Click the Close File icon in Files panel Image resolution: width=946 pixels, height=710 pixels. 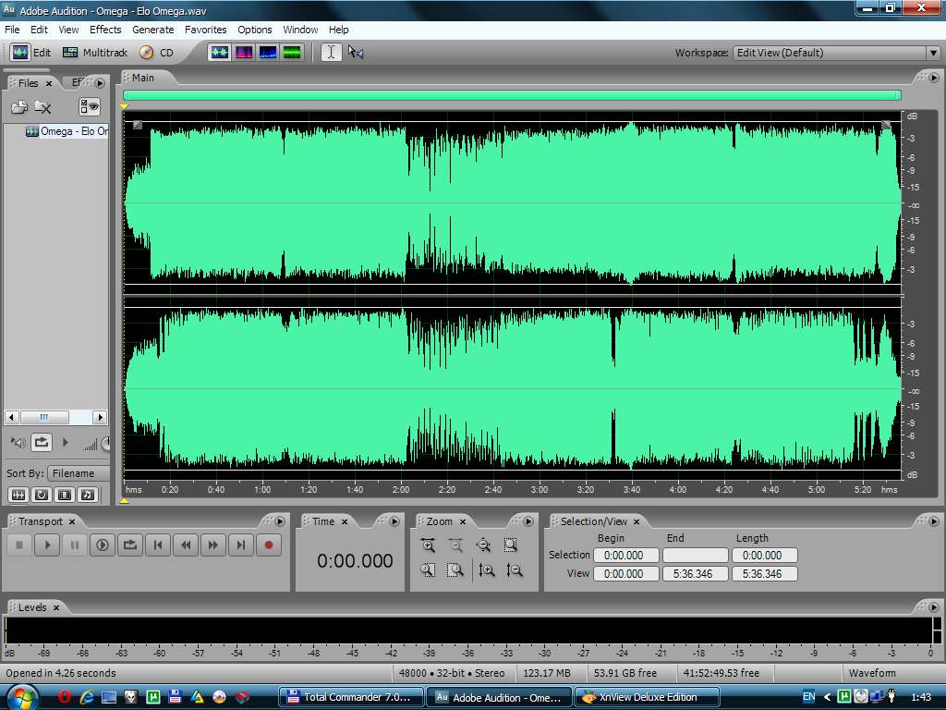click(42, 107)
